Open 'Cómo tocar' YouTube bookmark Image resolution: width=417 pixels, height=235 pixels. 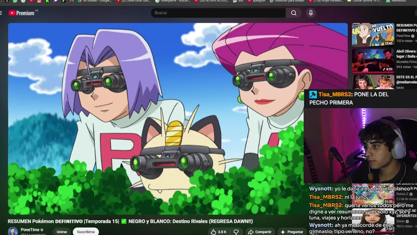click(133, 1)
